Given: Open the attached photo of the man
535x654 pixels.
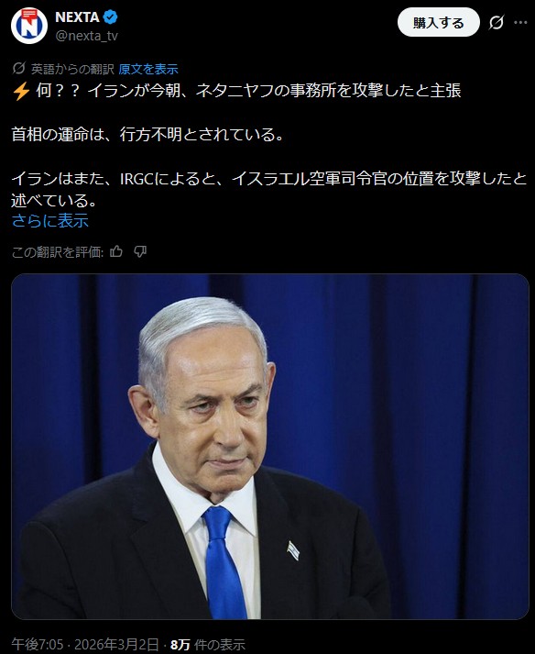Looking at the screenshot, I should (270, 447).
